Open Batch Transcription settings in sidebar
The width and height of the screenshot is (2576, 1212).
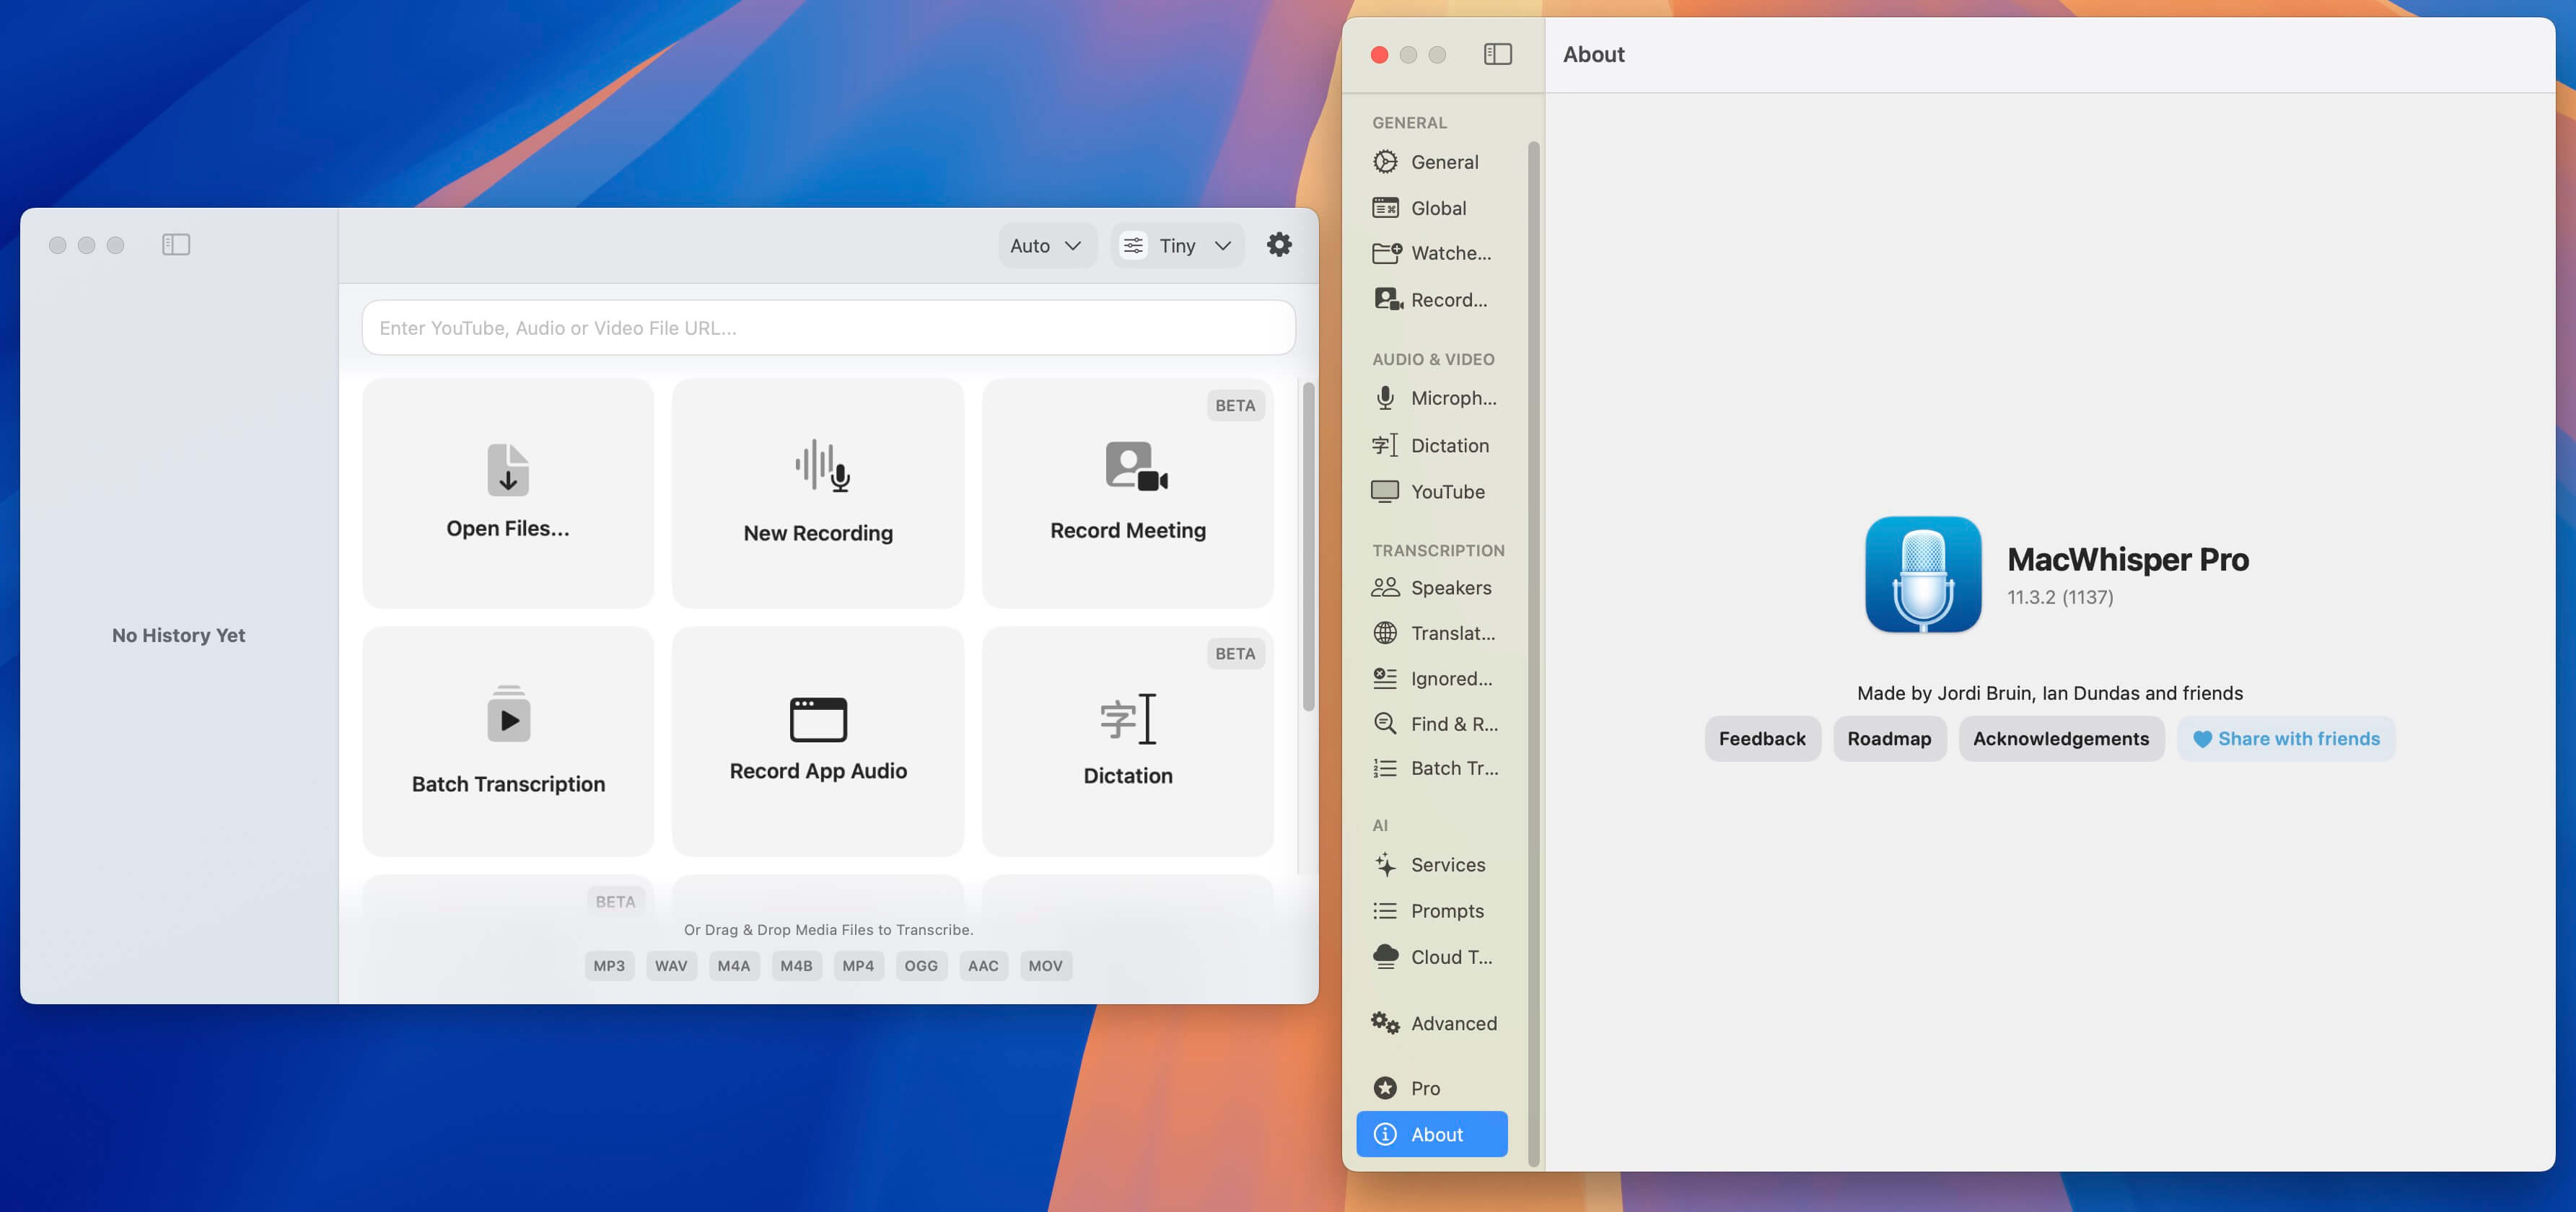[x=1432, y=768]
